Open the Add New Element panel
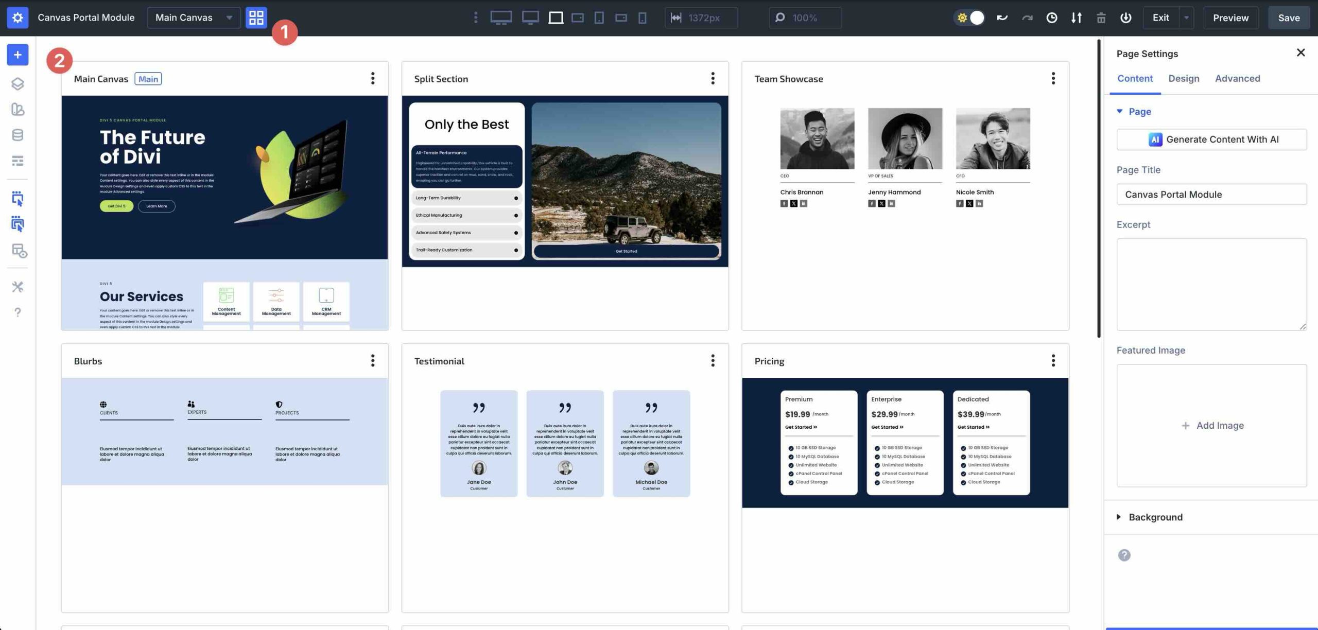The height and width of the screenshot is (630, 1318). (18, 55)
